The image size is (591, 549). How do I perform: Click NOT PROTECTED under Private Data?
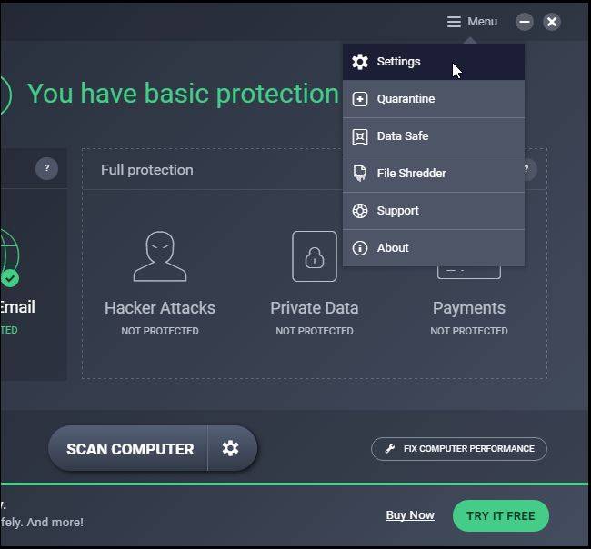(x=315, y=331)
